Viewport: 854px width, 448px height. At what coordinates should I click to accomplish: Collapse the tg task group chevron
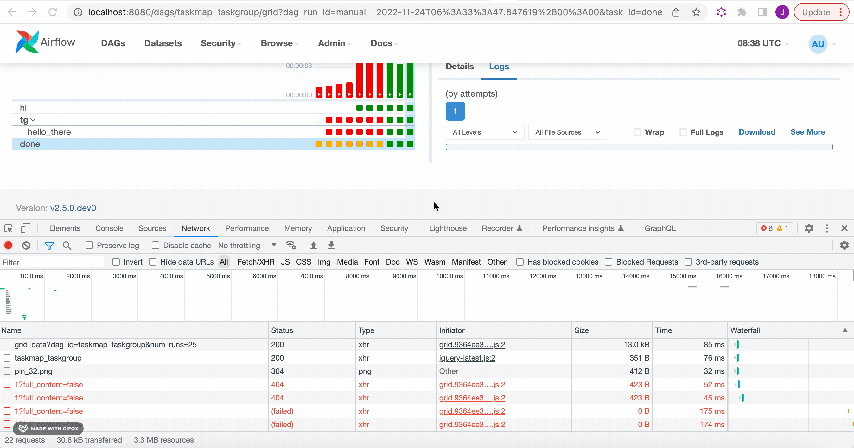33,120
